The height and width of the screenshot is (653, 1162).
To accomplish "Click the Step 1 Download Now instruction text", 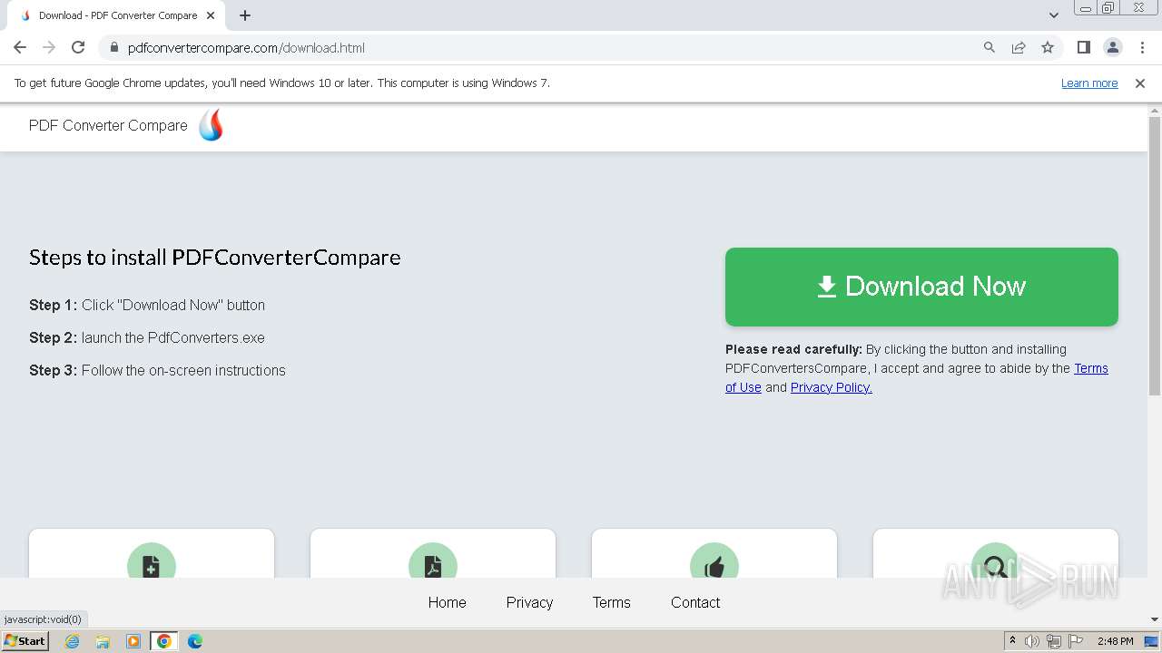I will click(x=147, y=306).
